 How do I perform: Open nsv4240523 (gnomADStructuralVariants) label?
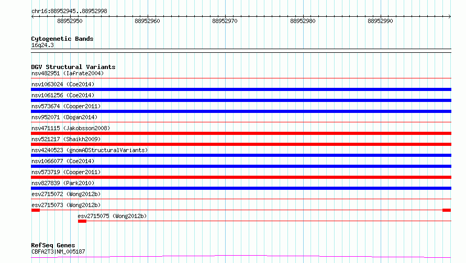90,150
